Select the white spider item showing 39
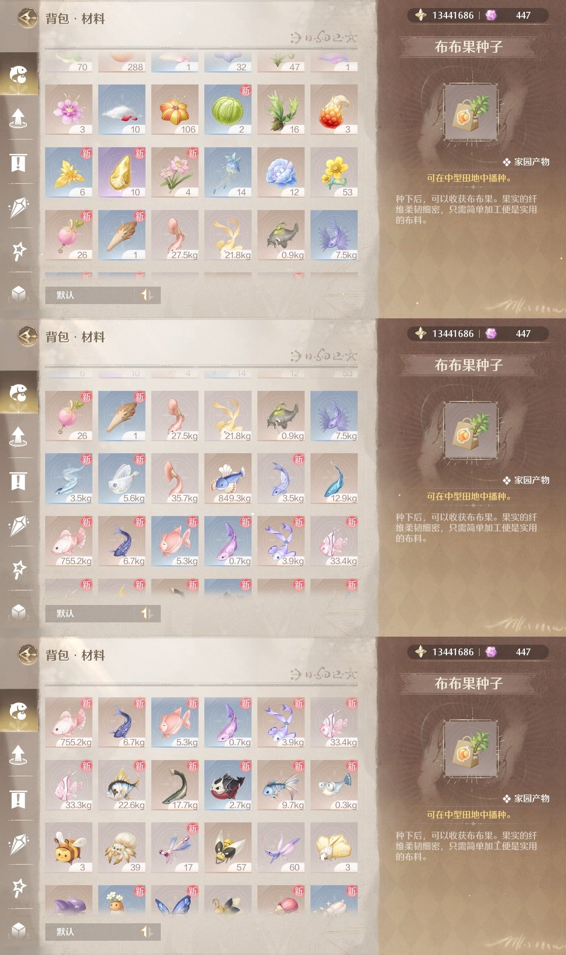This screenshot has width=566, height=955. click(x=122, y=848)
